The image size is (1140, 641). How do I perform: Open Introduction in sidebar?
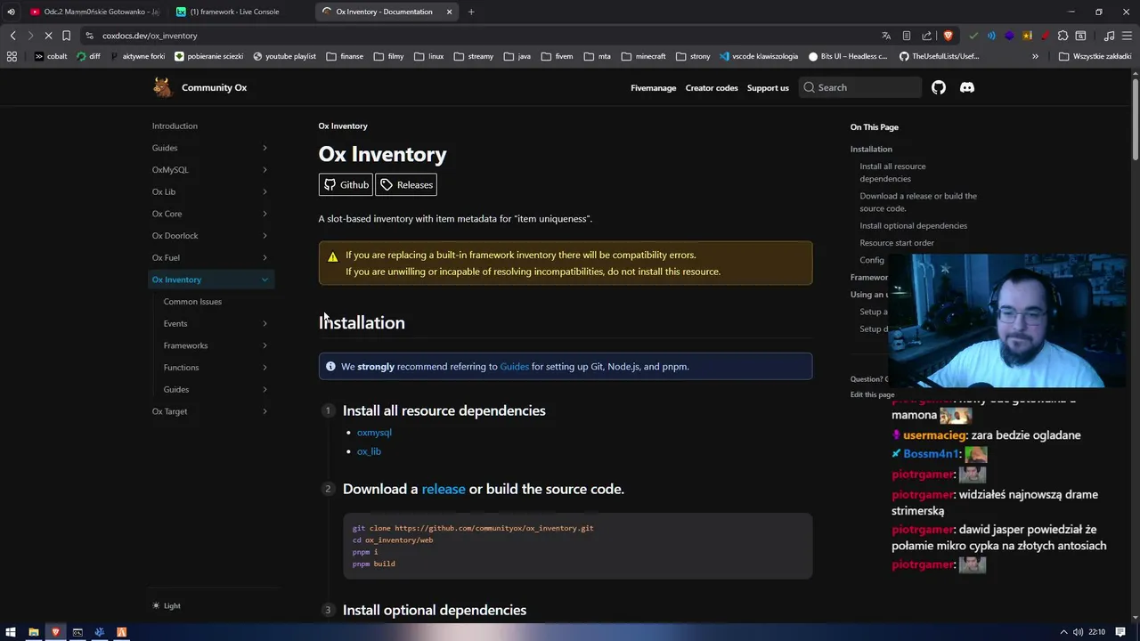click(175, 126)
